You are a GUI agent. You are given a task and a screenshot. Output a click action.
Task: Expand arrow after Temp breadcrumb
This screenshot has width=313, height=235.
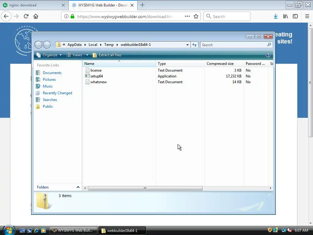117,45
